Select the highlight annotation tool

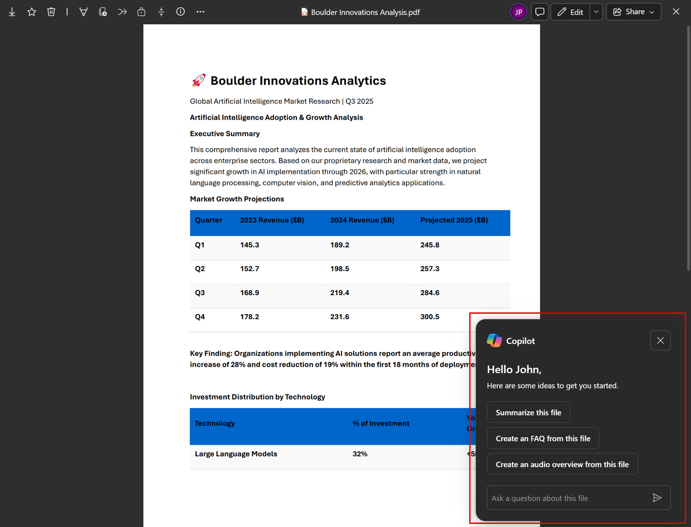(83, 12)
